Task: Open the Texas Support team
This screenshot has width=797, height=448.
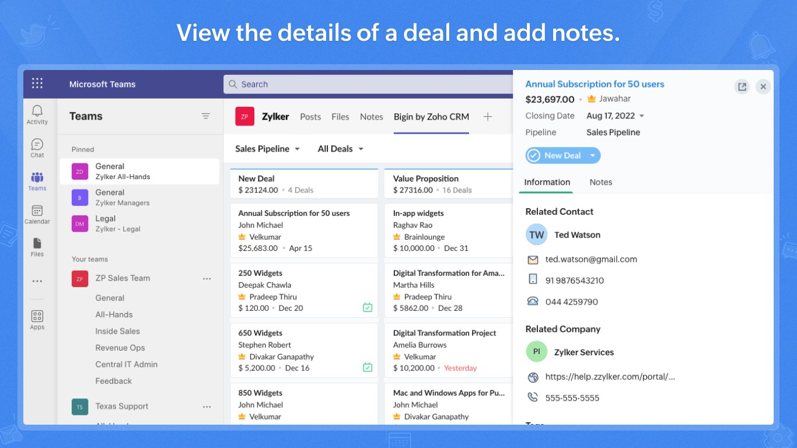Action: (121, 407)
